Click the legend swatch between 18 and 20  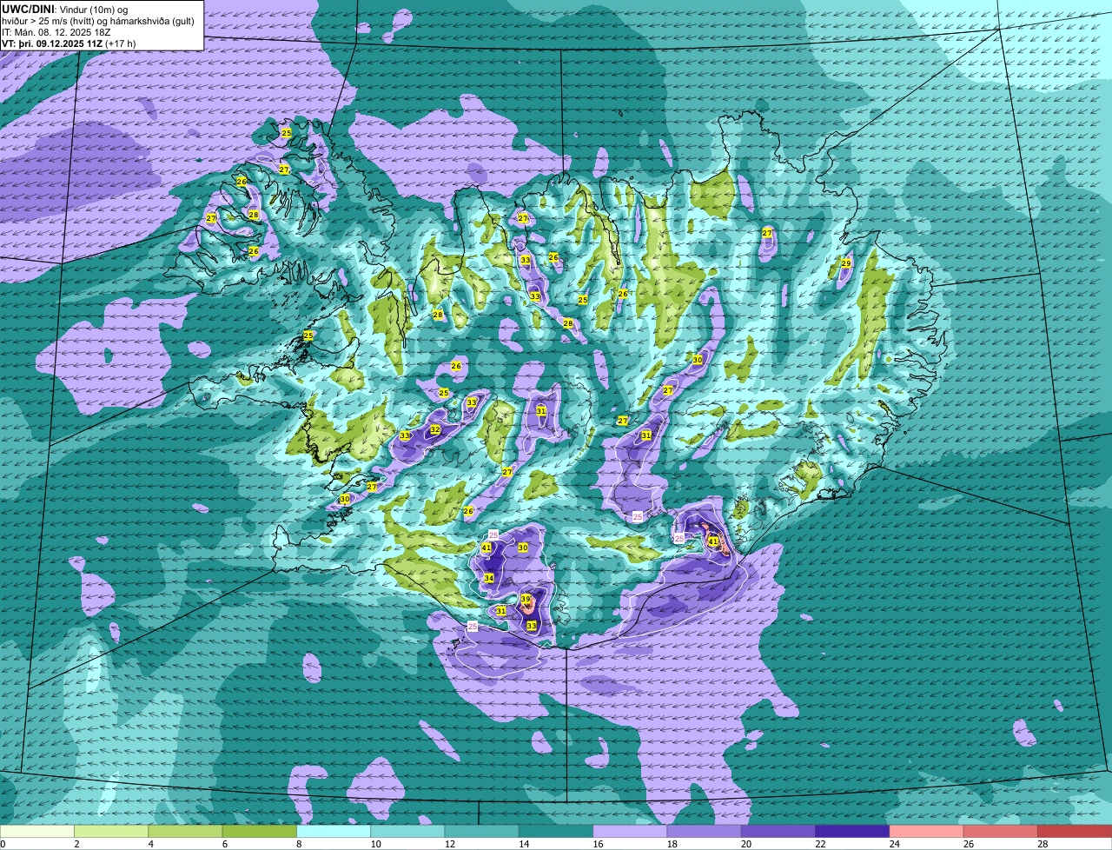[704, 832]
